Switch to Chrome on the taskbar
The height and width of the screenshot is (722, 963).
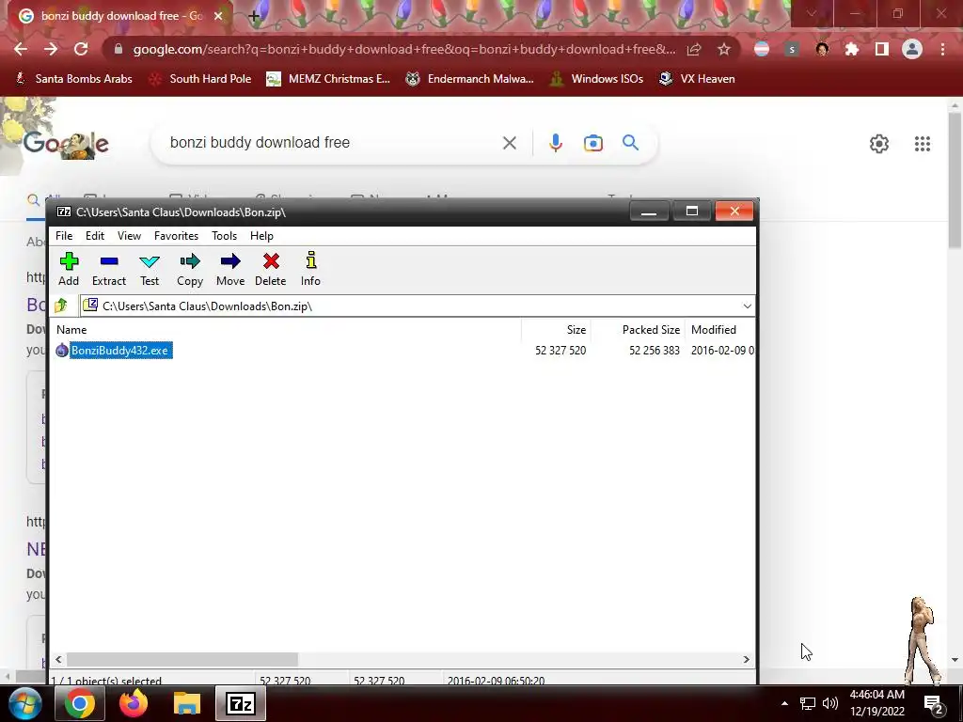pyautogui.click(x=79, y=703)
